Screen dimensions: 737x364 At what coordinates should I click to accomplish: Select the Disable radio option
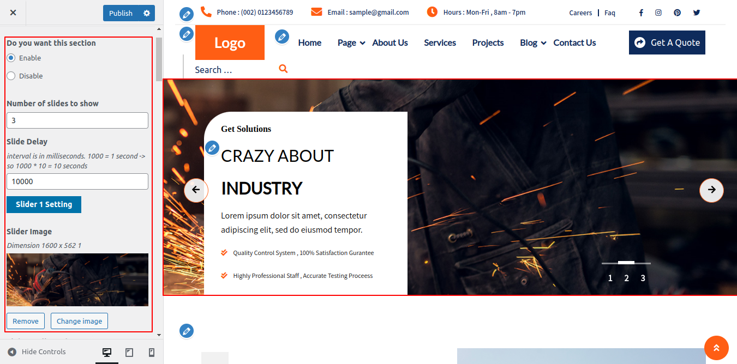[x=11, y=76]
